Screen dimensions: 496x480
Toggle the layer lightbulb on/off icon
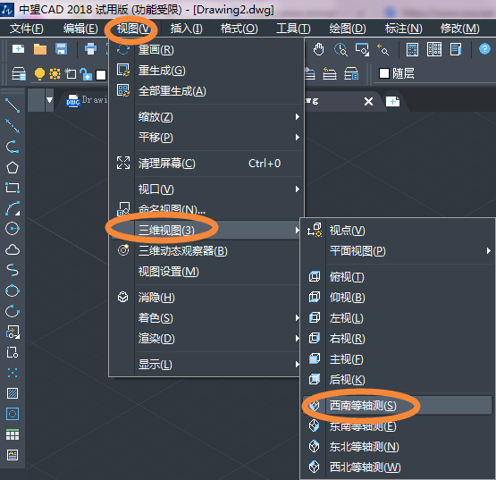pyautogui.click(x=39, y=74)
